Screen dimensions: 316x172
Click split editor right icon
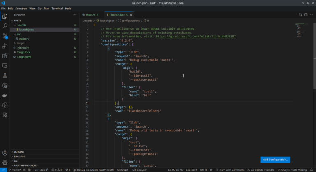pos(306,15)
